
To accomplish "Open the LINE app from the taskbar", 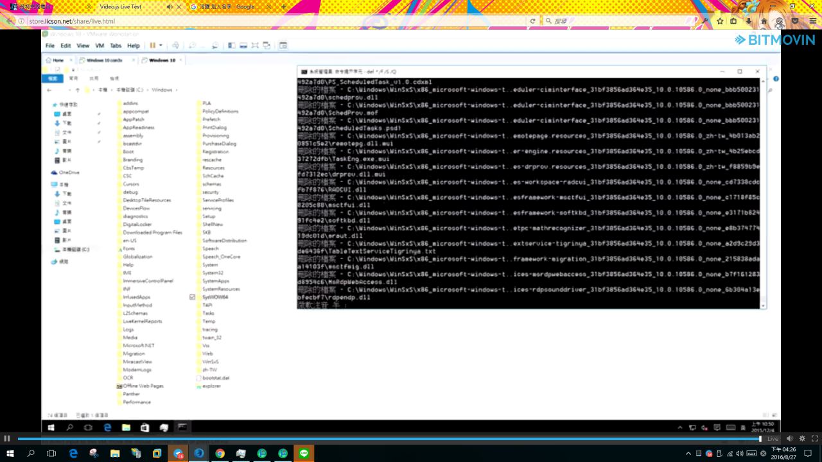I will pos(304,454).
